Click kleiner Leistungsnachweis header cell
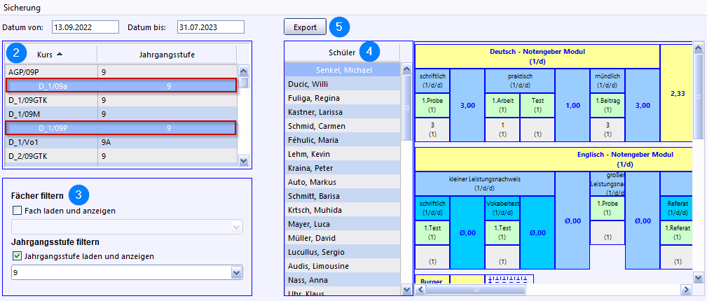The image size is (707, 301). [485, 183]
